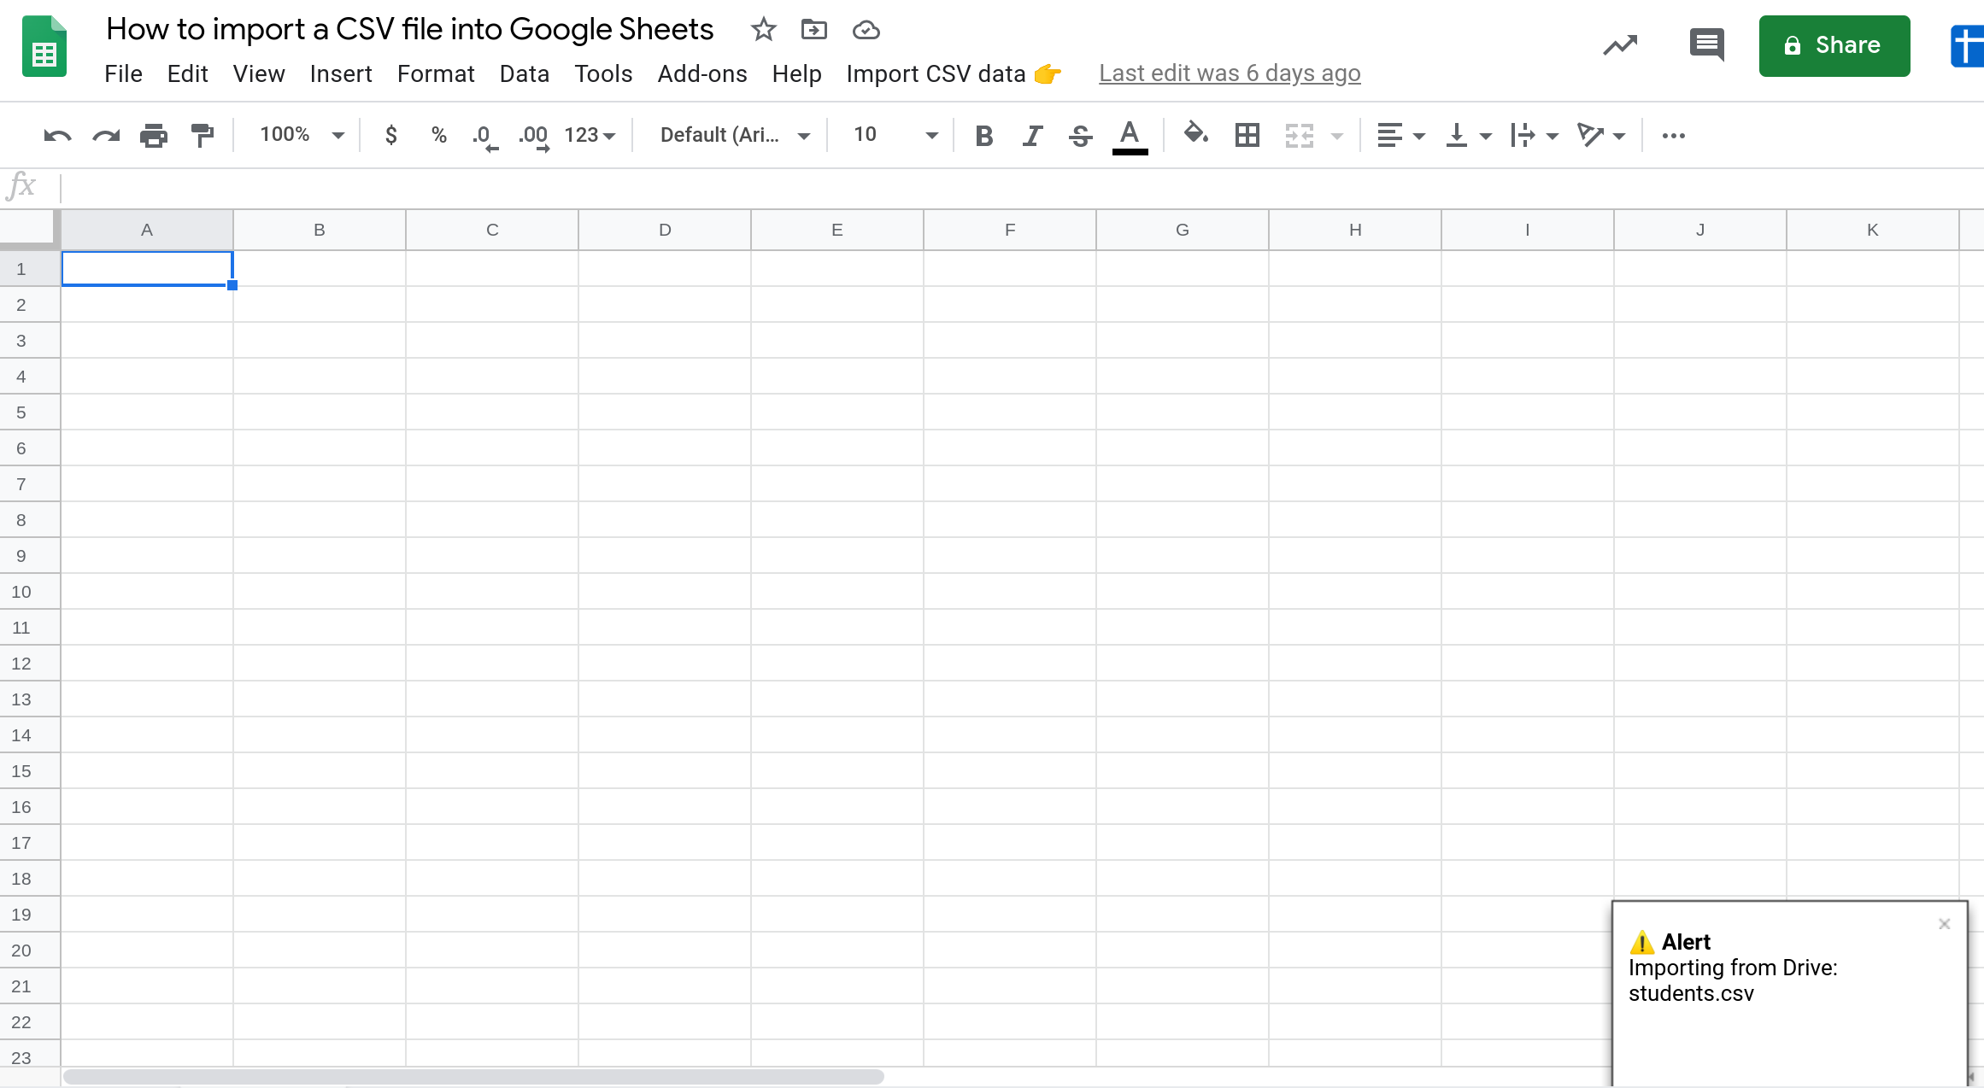Select column K header

coord(1873,230)
